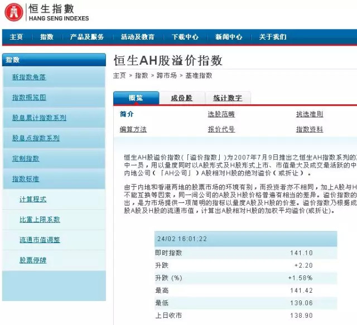
Task: Click the 上日收市 value 138.90
Action: (301, 316)
